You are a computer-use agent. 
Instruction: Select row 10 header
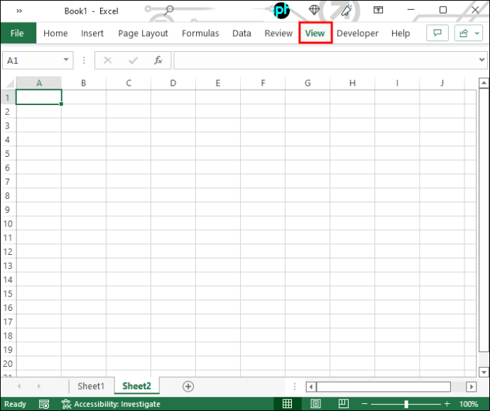click(8, 224)
